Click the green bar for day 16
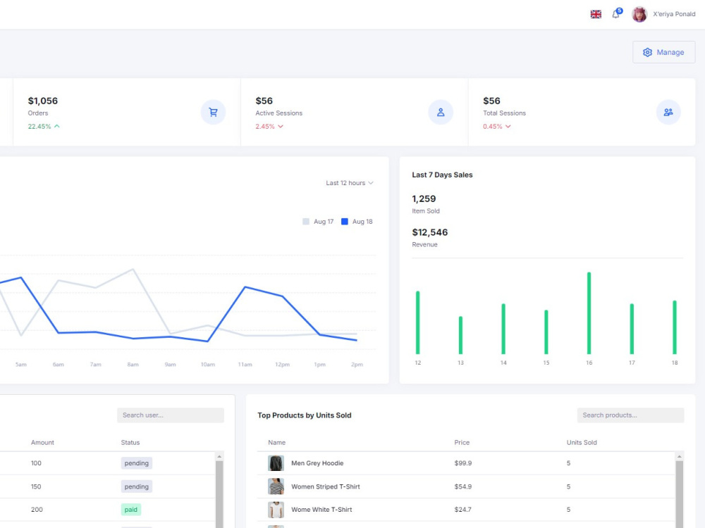Viewport: 705px width, 528px height. (589, 313)
